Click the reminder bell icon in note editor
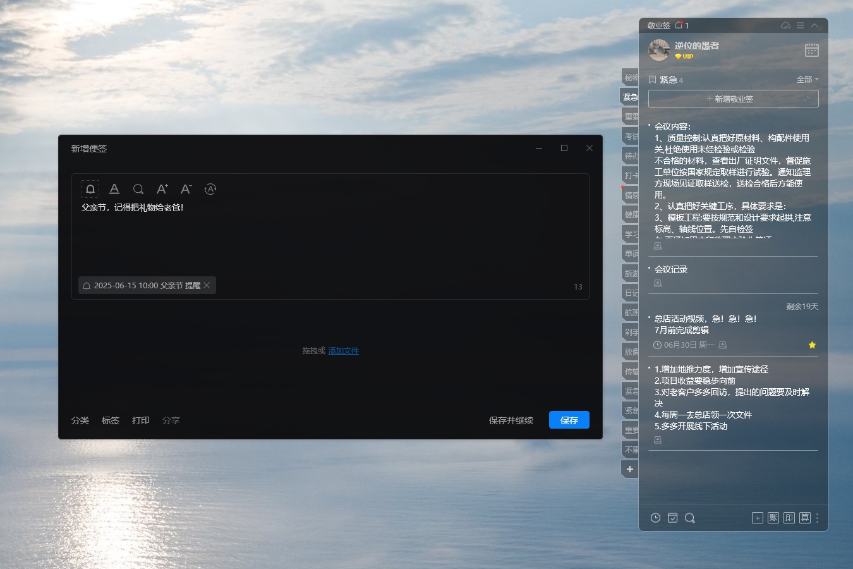Image resolution: width=853 pixels, height=569 pixels. pos(90,189)
